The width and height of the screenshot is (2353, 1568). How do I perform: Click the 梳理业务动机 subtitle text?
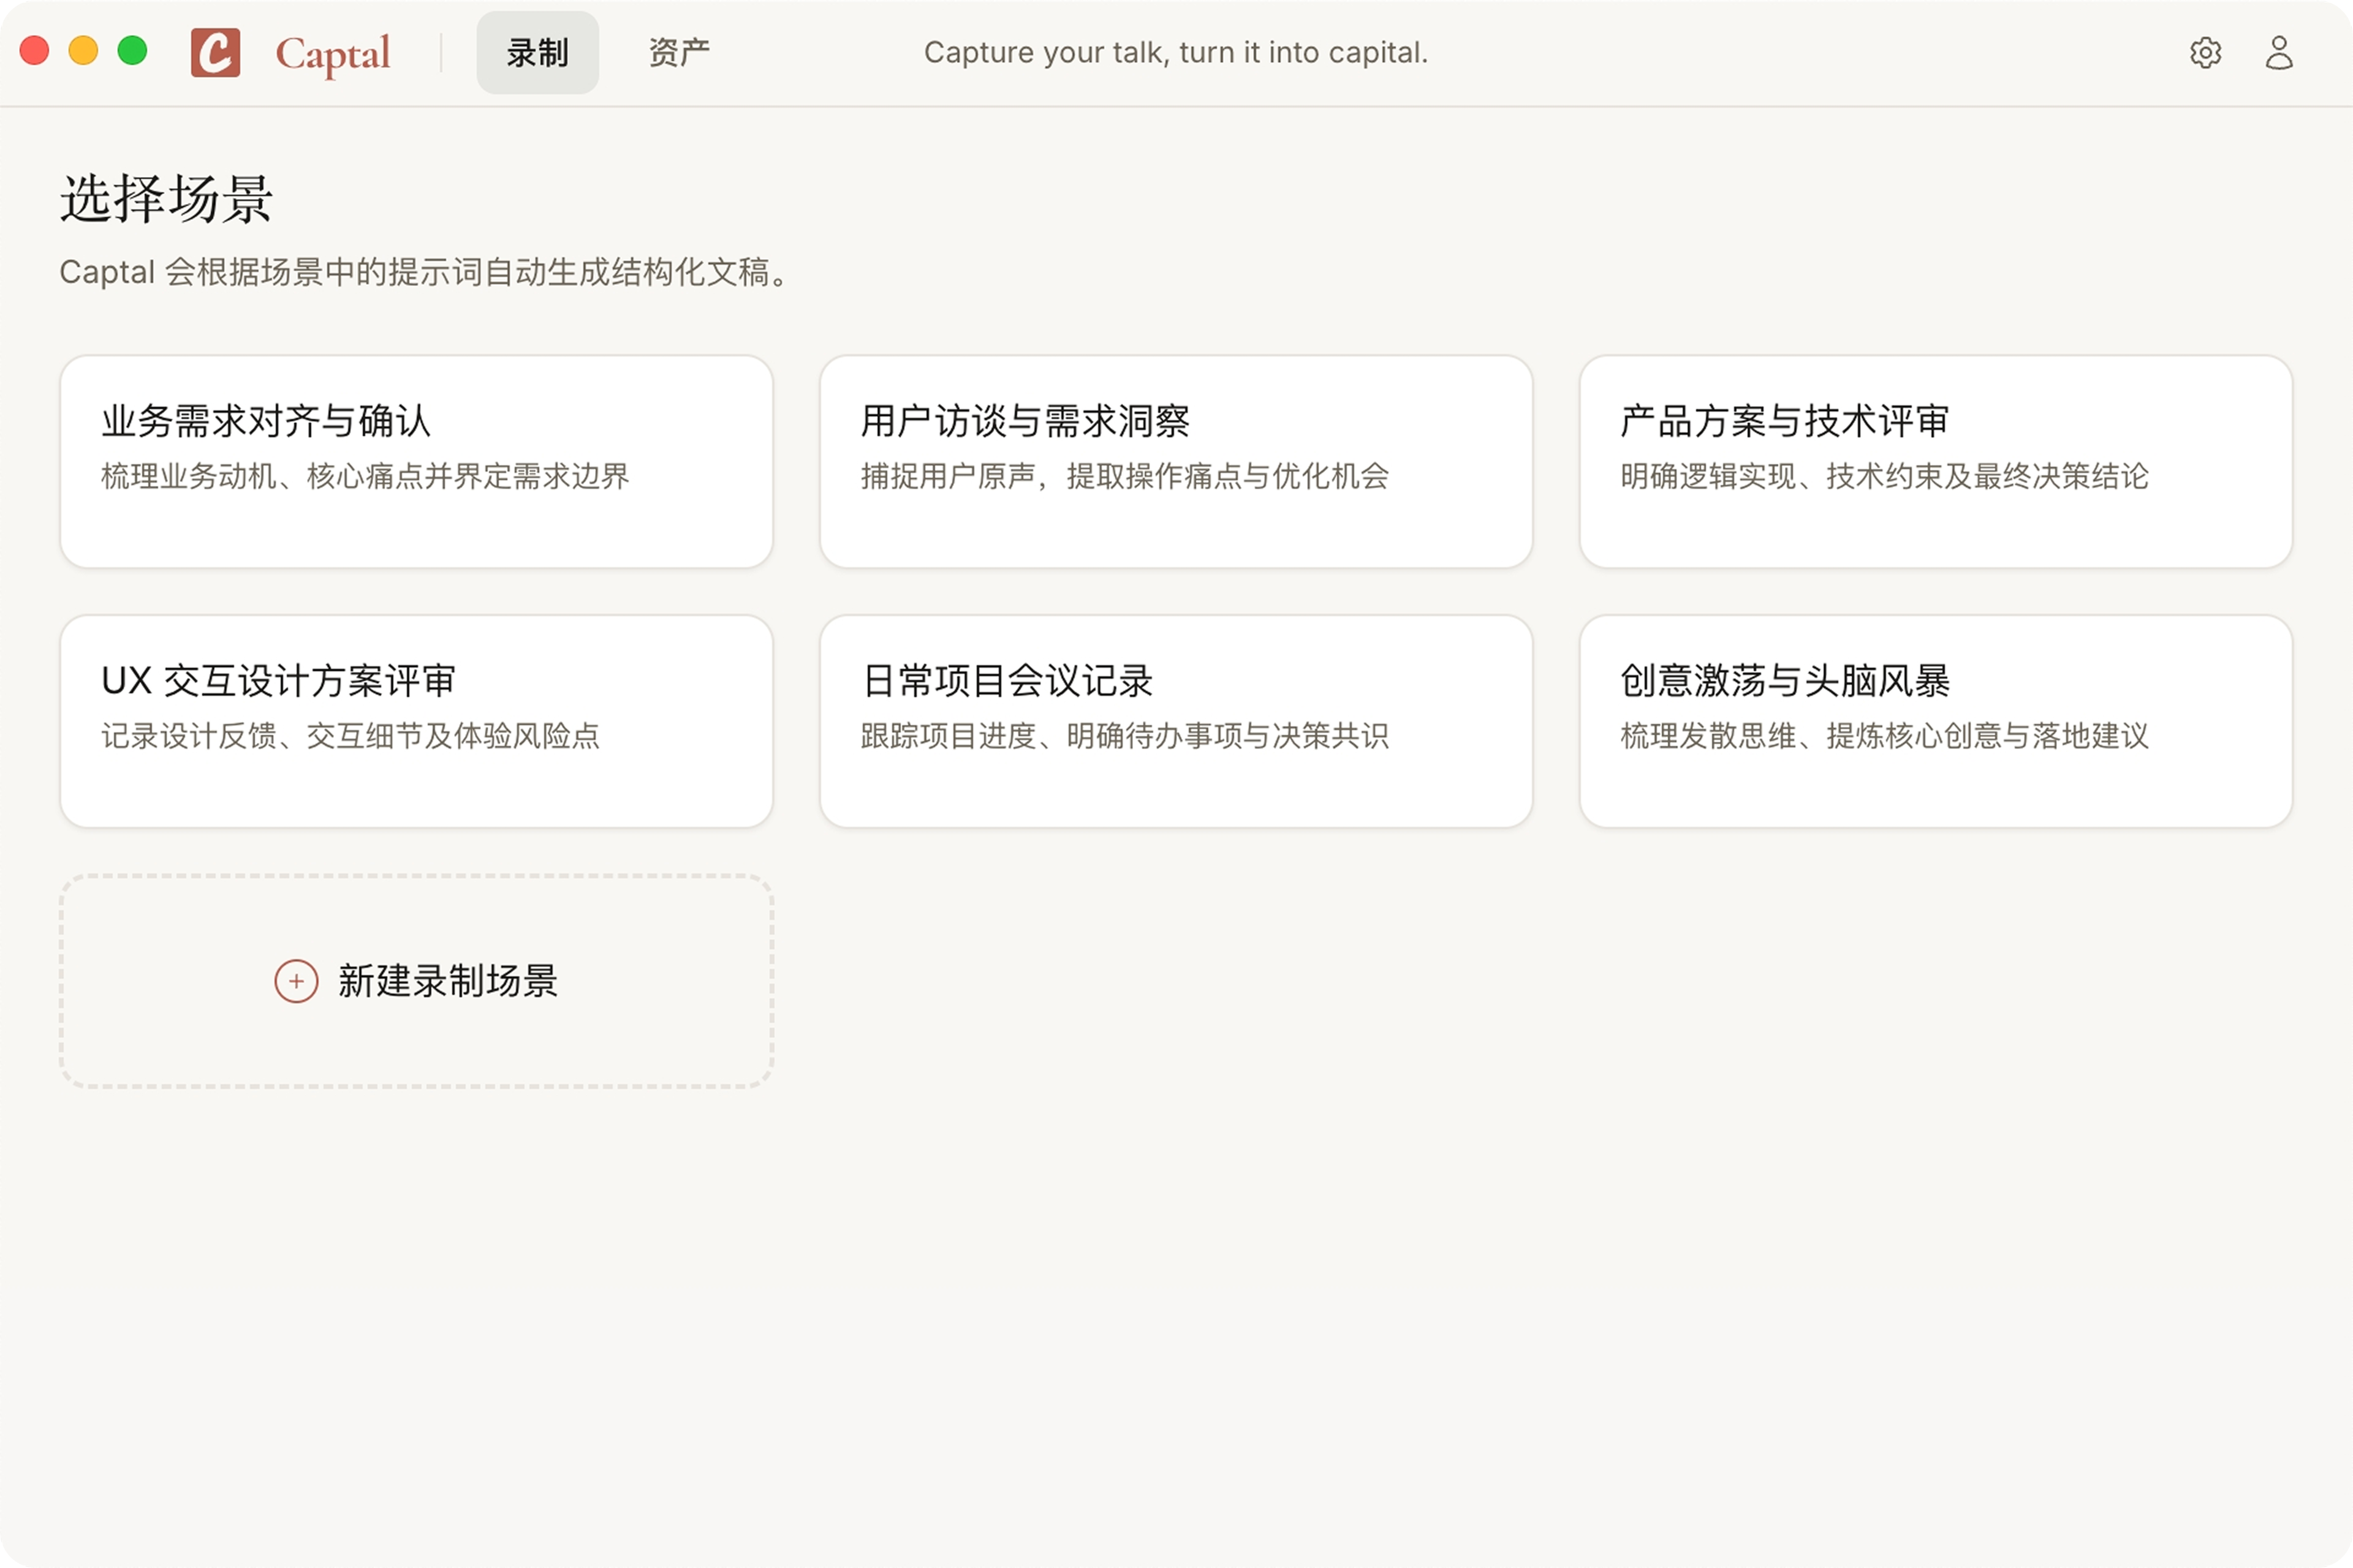click(x=366, y=477)
